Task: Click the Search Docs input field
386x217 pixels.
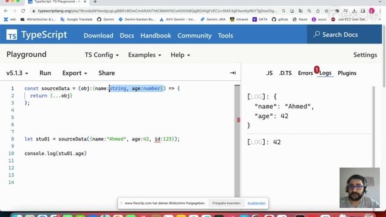Action: [x=344, y=34]
